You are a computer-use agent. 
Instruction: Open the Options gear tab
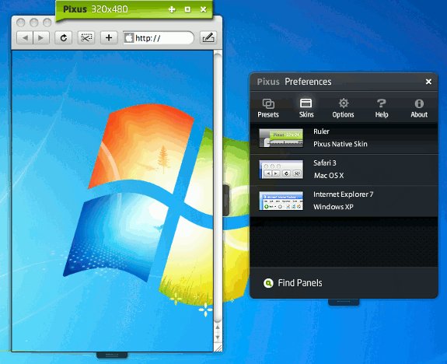tap(344, 108)
